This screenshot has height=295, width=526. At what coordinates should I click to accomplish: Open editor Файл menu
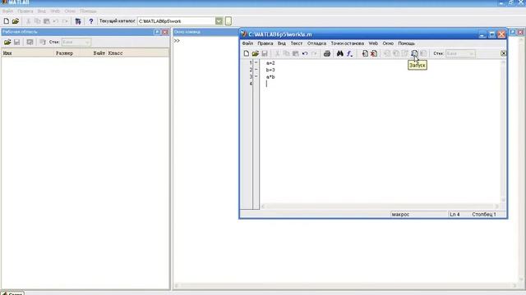pos(247,43)
